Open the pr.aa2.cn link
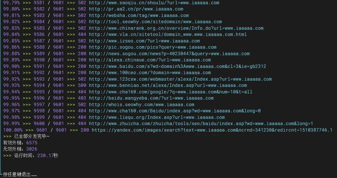The image size is (337, 178). click(x=136, y=9)
